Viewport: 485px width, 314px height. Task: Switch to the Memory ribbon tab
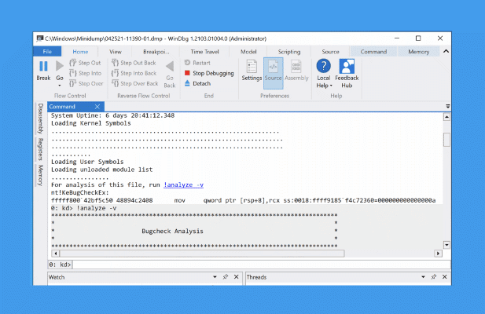tap(418, 52)
